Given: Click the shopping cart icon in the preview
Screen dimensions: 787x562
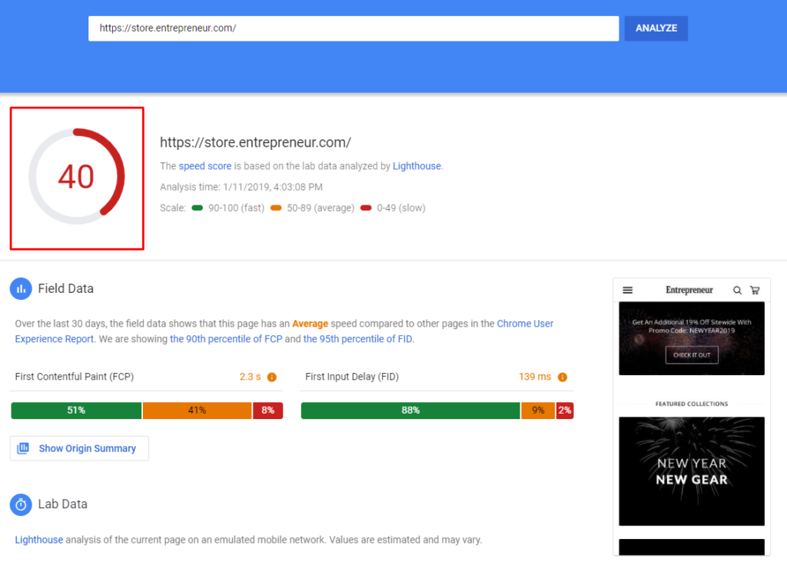Looking at the screenshot, I should click(x=755, y=290).
